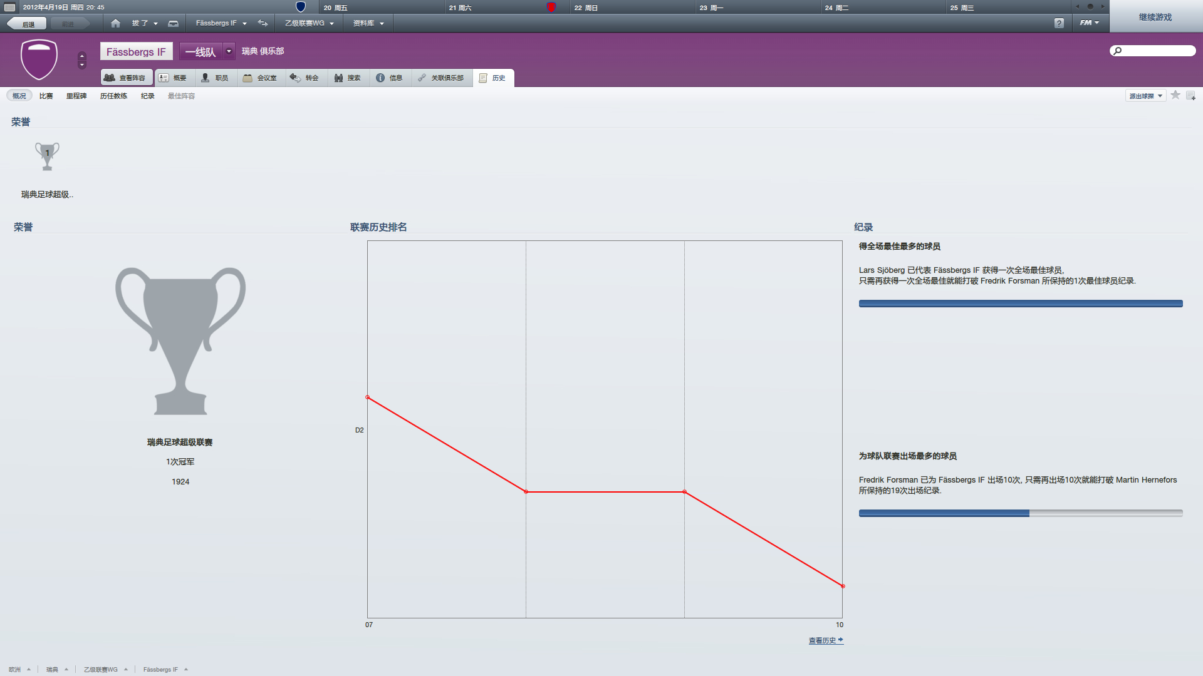This screenshot has height=676, width=1203.
Task: Switch to the 里程碑 milestones sub-view
Action: tap(76, 96)
